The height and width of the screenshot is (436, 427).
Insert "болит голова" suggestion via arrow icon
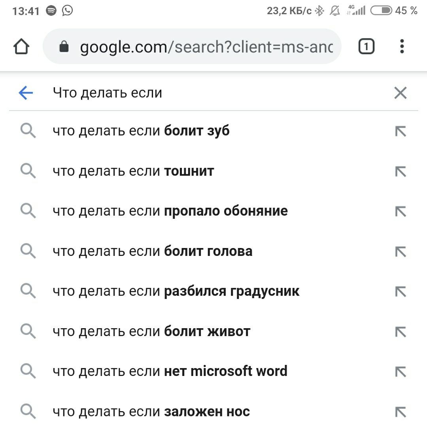click(x=401, y=252)
